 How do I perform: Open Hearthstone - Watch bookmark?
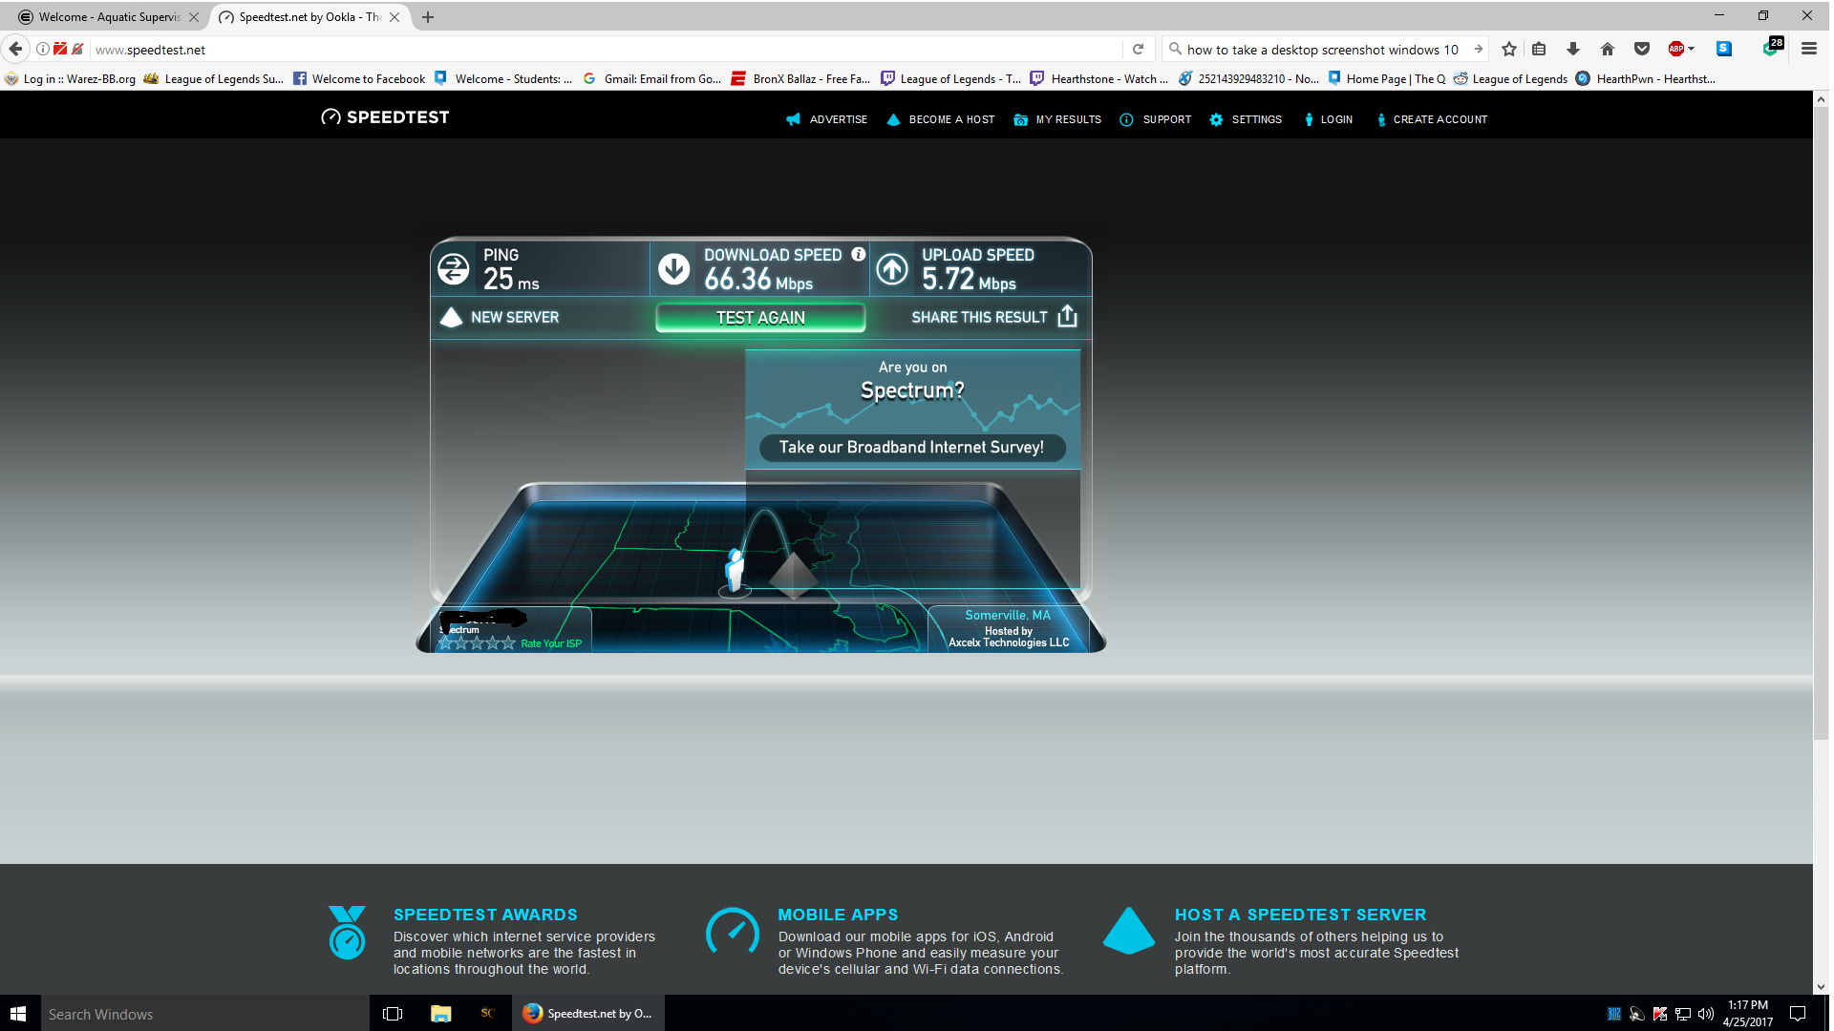(x=1099, y=79)
